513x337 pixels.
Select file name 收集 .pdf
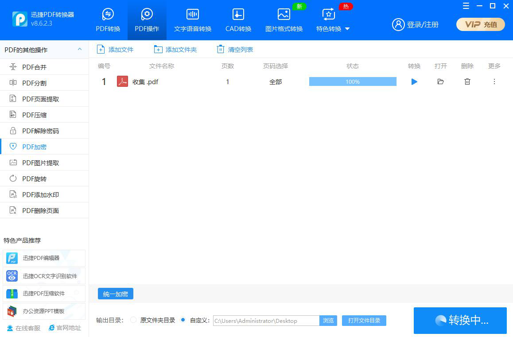click(145, 82)
